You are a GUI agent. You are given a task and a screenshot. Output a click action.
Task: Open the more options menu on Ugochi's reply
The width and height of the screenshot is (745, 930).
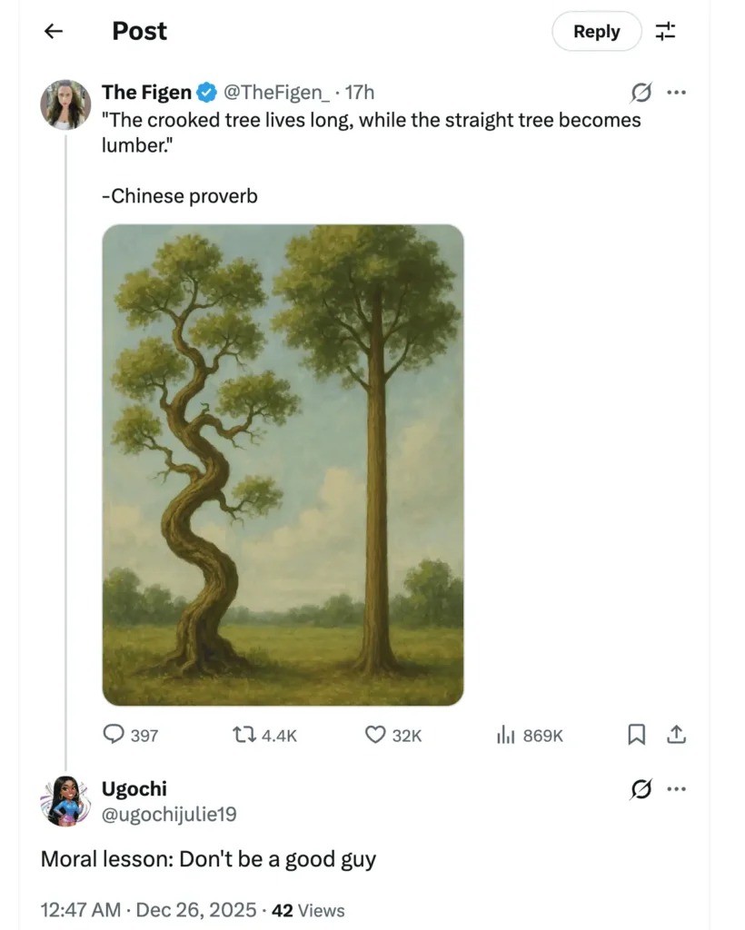coord(677,789)
